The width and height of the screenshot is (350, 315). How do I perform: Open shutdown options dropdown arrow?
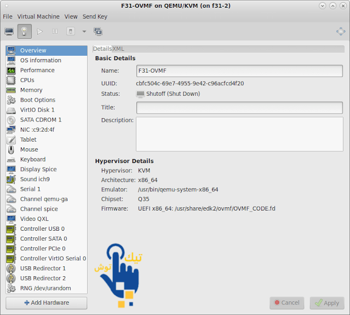pyautogui.click(x=84, y=31)
